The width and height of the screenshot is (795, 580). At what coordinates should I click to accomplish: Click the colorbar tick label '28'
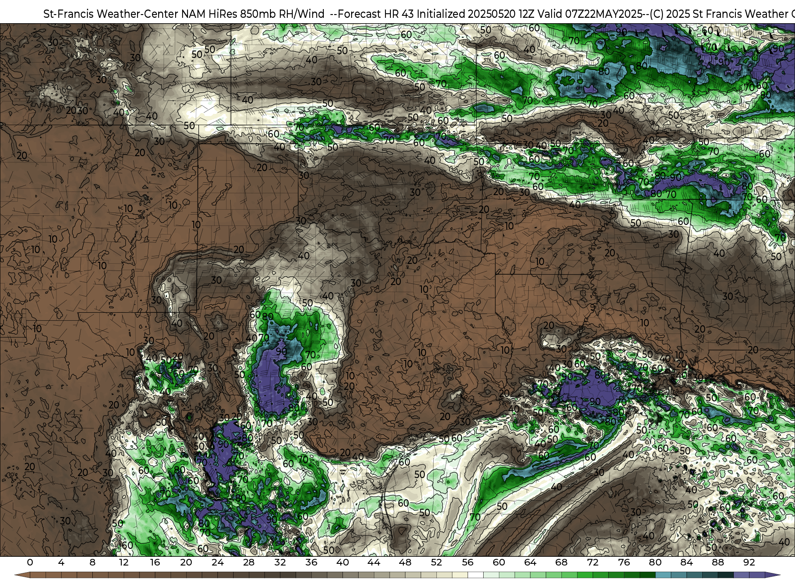248,562
